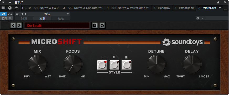Open the track dropdown triangle beside 音轨 7
The height and width of the screenshot is (95, 229).
tap(3, 2)
